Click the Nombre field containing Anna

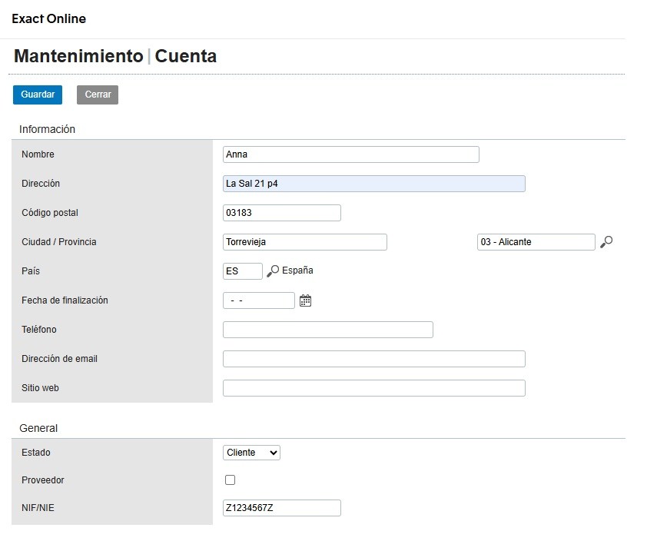(x=350, y=154)
